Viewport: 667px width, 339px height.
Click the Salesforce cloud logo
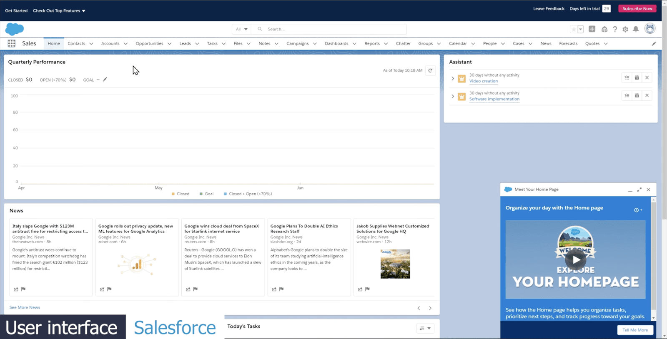click(x=15, y=29)
